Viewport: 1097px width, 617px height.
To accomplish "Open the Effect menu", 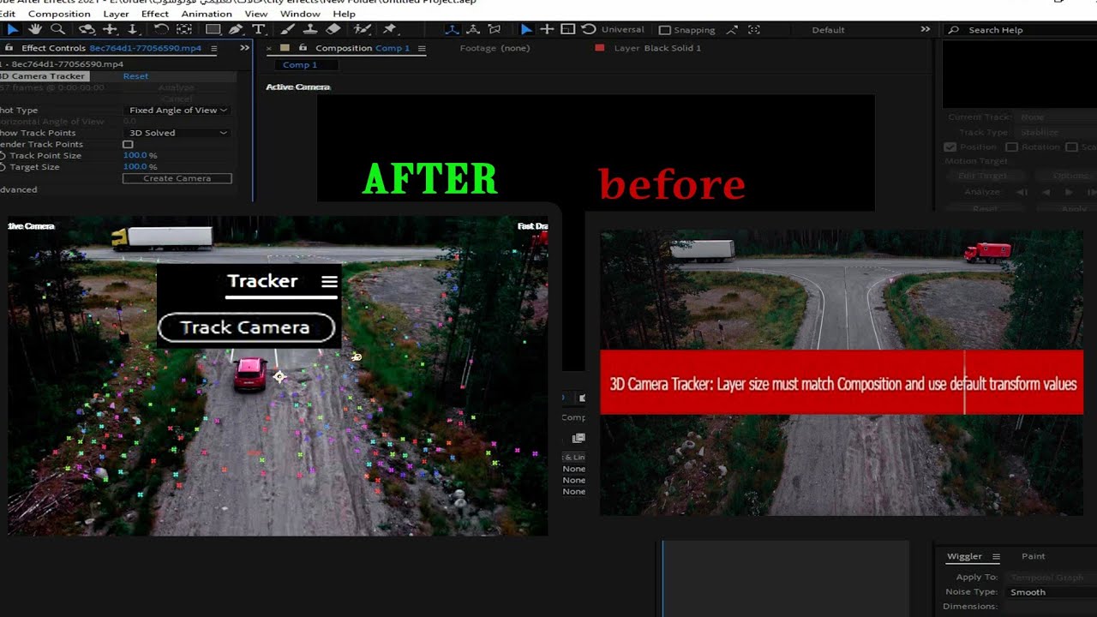I will 155,14.
